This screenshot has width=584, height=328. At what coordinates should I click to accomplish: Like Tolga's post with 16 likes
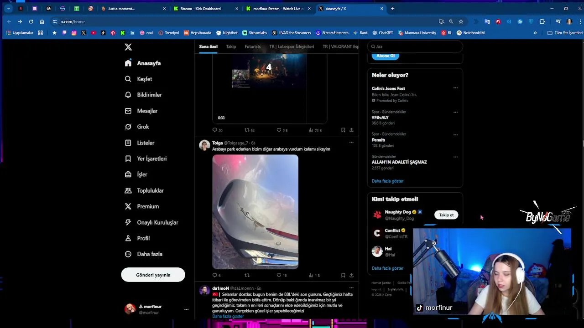[x=282, y=275]
